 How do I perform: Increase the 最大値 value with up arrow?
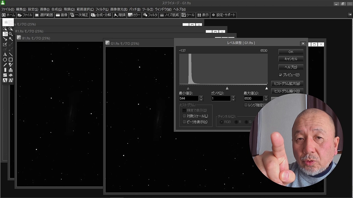click(266, 97)
